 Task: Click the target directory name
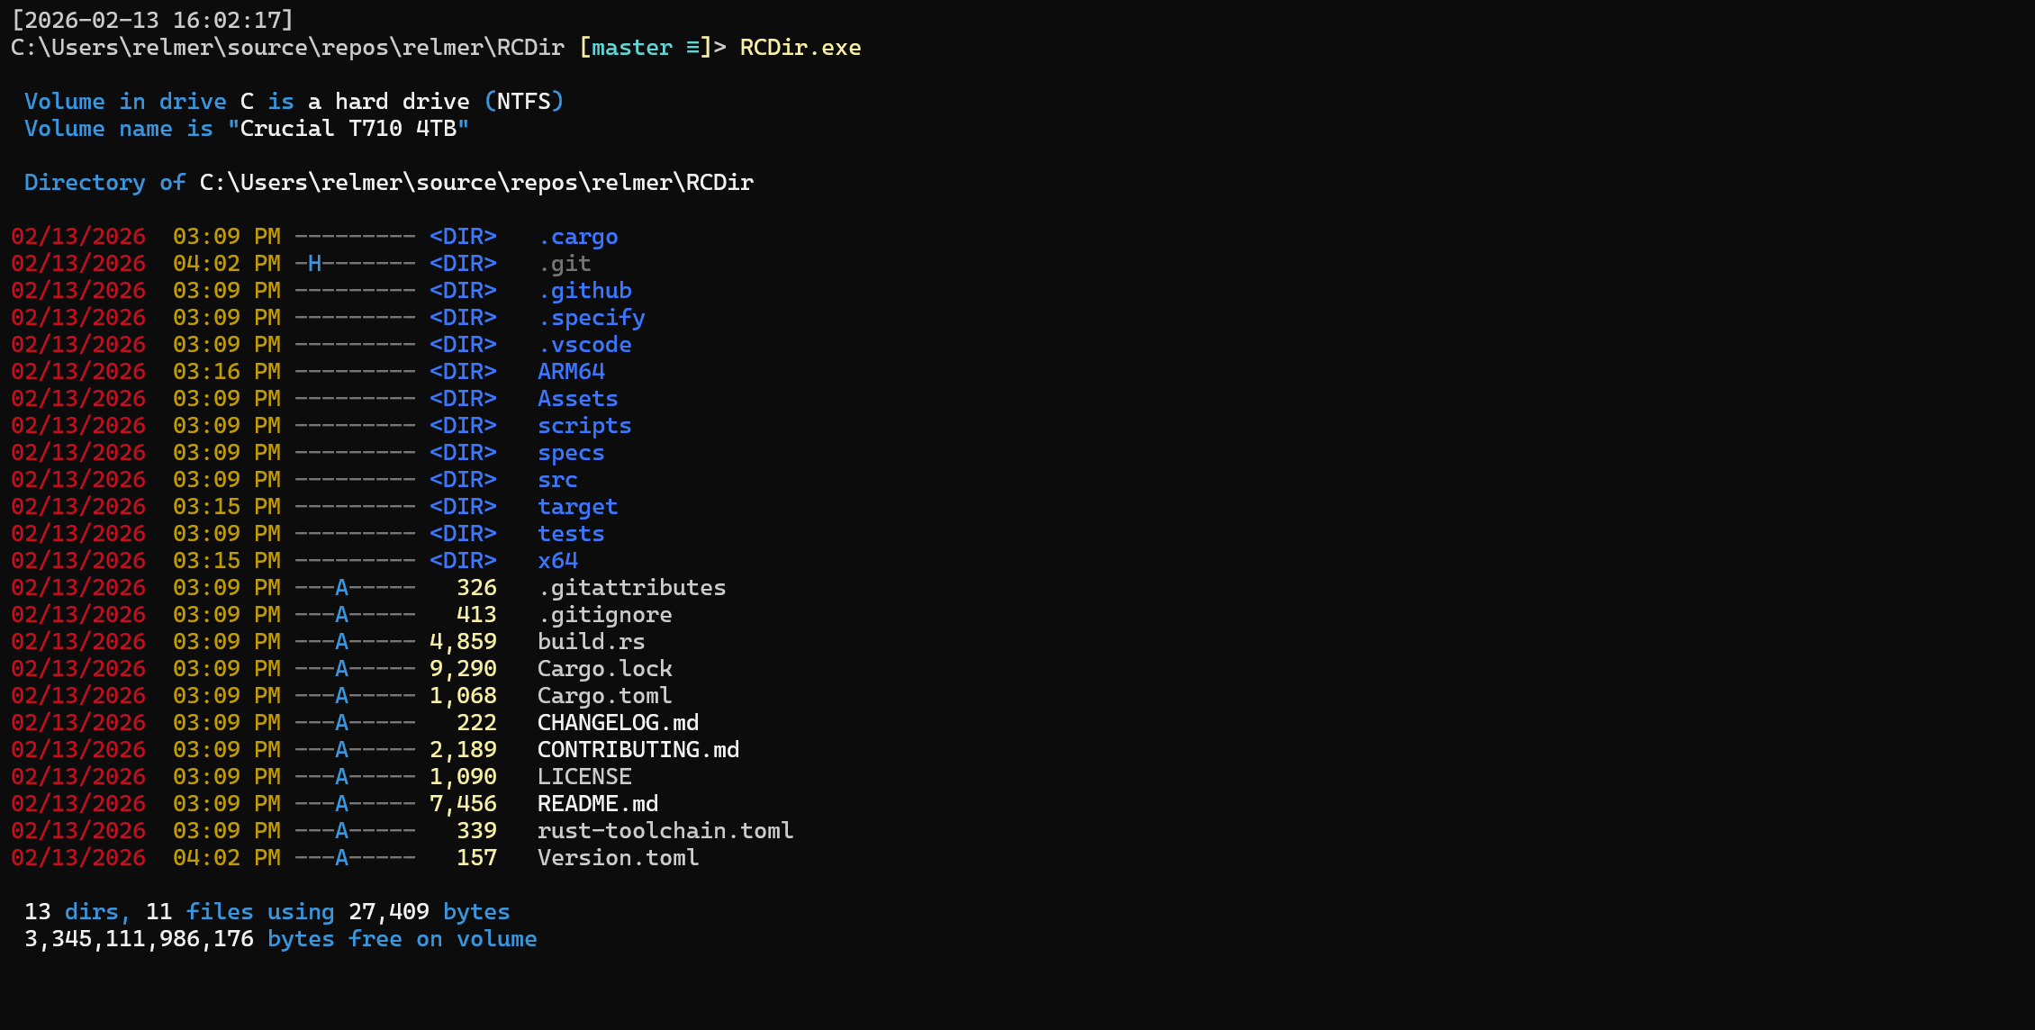pyautogui.click(x=577, y=507)
